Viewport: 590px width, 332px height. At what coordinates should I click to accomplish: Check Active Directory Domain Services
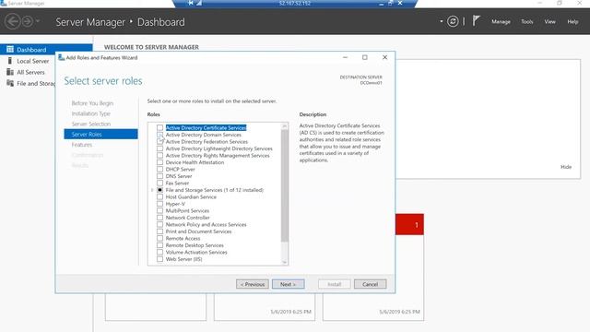pos(159,135)
